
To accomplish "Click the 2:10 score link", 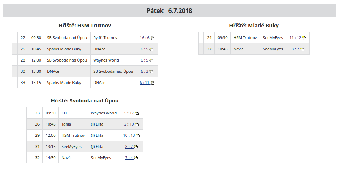I will (129, 124).
